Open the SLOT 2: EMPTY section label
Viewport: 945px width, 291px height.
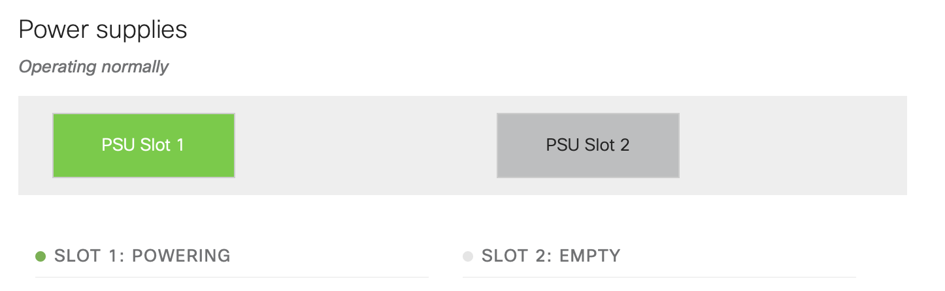pos(550,256)
